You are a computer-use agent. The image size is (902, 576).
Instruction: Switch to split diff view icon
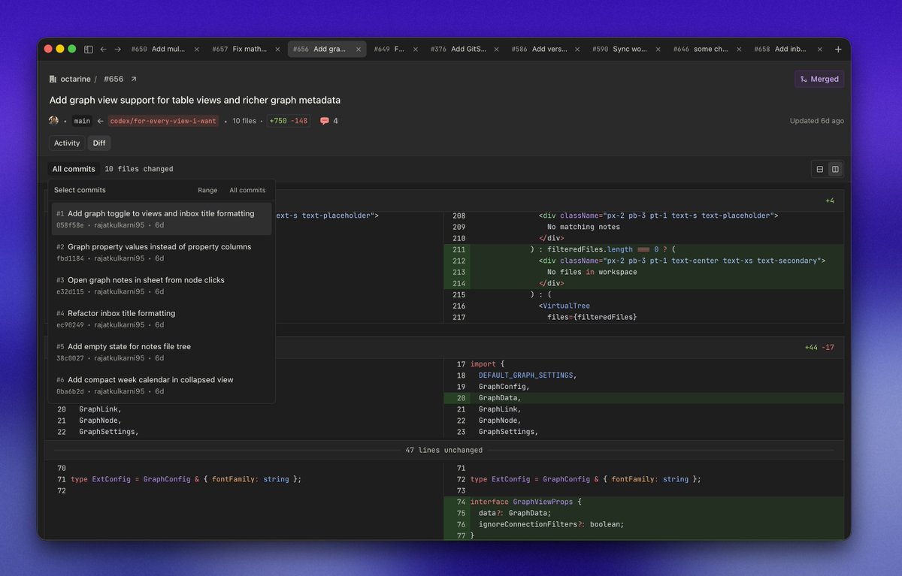click(834, 169)
